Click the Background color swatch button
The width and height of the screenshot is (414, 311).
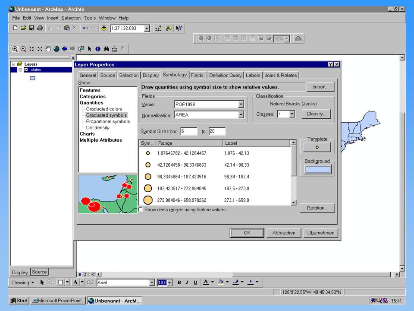click(318, 169)
